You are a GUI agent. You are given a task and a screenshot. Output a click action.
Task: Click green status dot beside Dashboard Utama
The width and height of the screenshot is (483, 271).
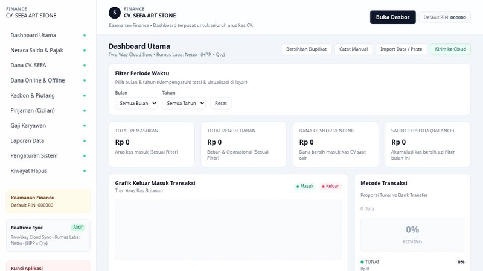(85, 36)
